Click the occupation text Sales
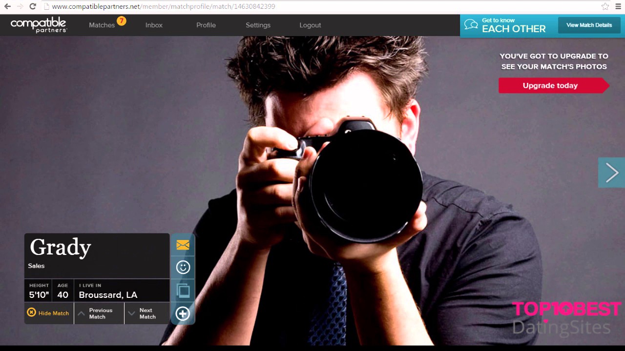 (x=36, y=266)
